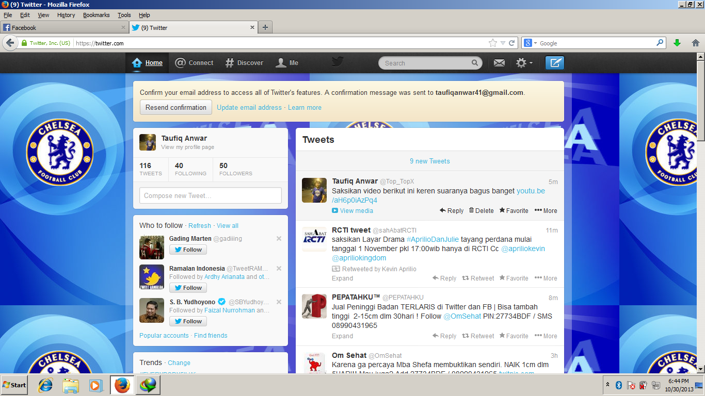Open More options on RCTI tweet
The height and width of the screenshot is (396, 705).
[546, 278]
